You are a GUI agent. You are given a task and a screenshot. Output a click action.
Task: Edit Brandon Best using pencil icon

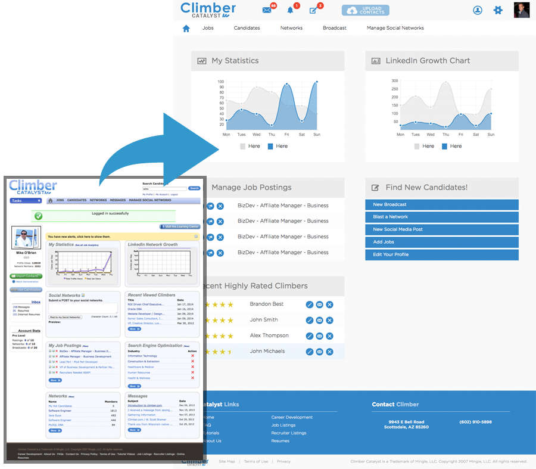(309, 305)
